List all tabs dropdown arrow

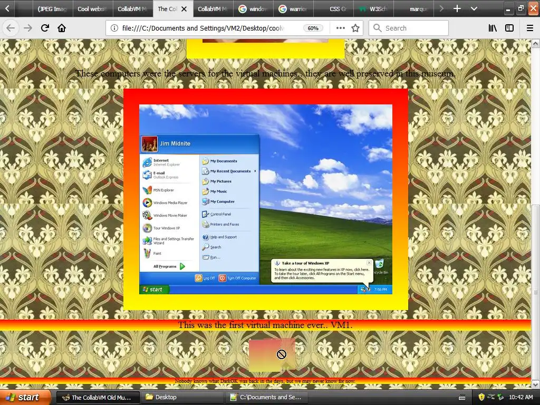tap(474, 8)
